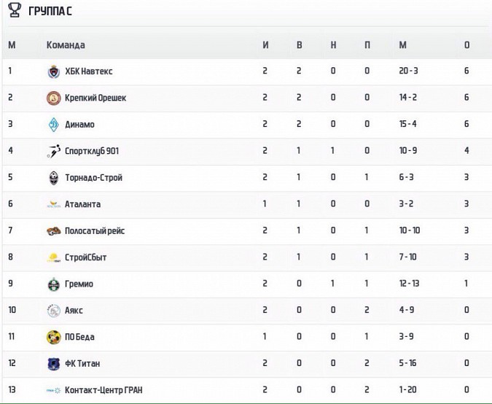Click the ПО Беда team logo
Viewport: 492px width, 404px height.
coord(54,338)
